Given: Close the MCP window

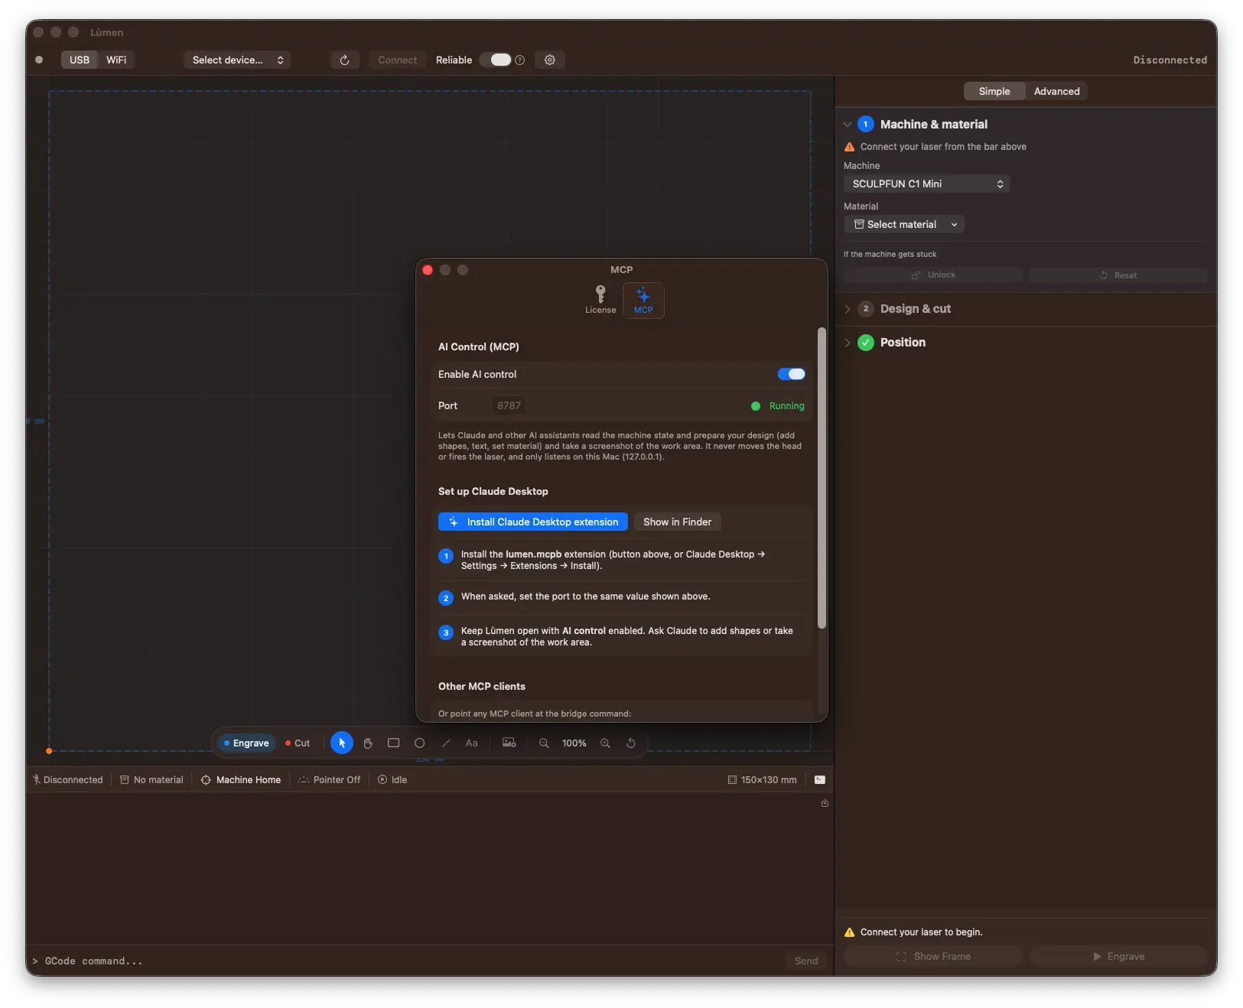Looking at the screenshot, I should pos(428,270).
